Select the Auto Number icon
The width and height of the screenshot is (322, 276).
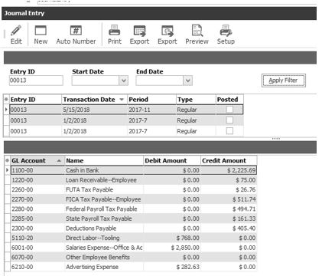(76, 31)
